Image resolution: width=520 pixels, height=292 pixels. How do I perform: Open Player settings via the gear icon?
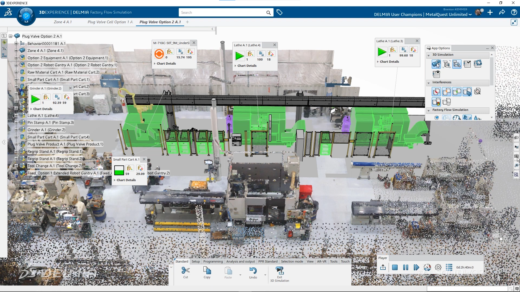(x=438, y=267)
